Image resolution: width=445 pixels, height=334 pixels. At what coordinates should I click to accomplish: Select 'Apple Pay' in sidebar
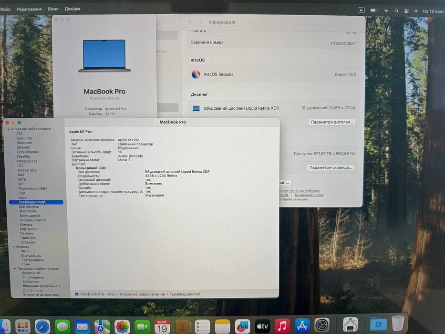[24, 138]
